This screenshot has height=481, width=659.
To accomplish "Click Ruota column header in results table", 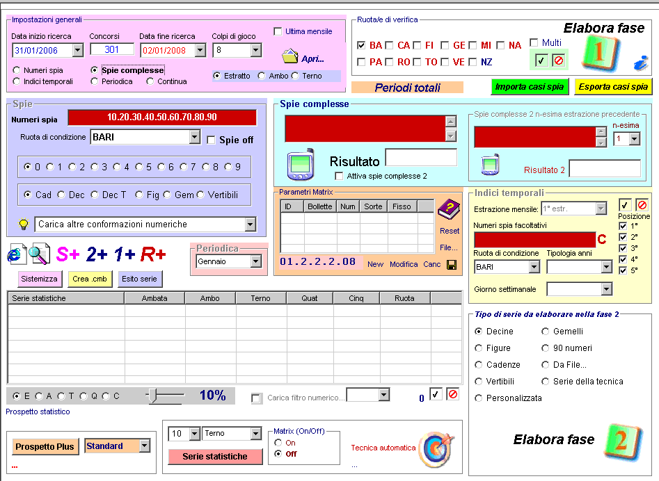I will coord(405,298).
